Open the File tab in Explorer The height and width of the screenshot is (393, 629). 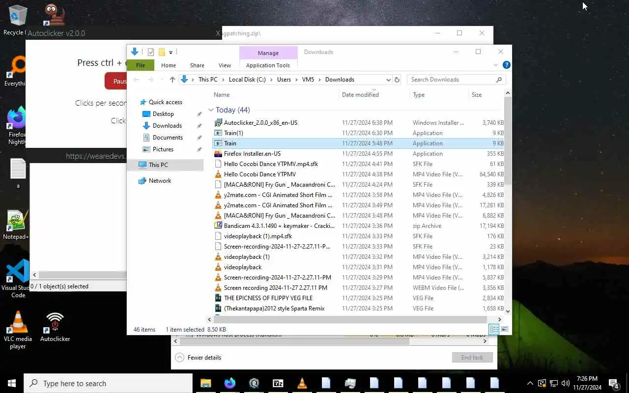[x=141, y=65]
